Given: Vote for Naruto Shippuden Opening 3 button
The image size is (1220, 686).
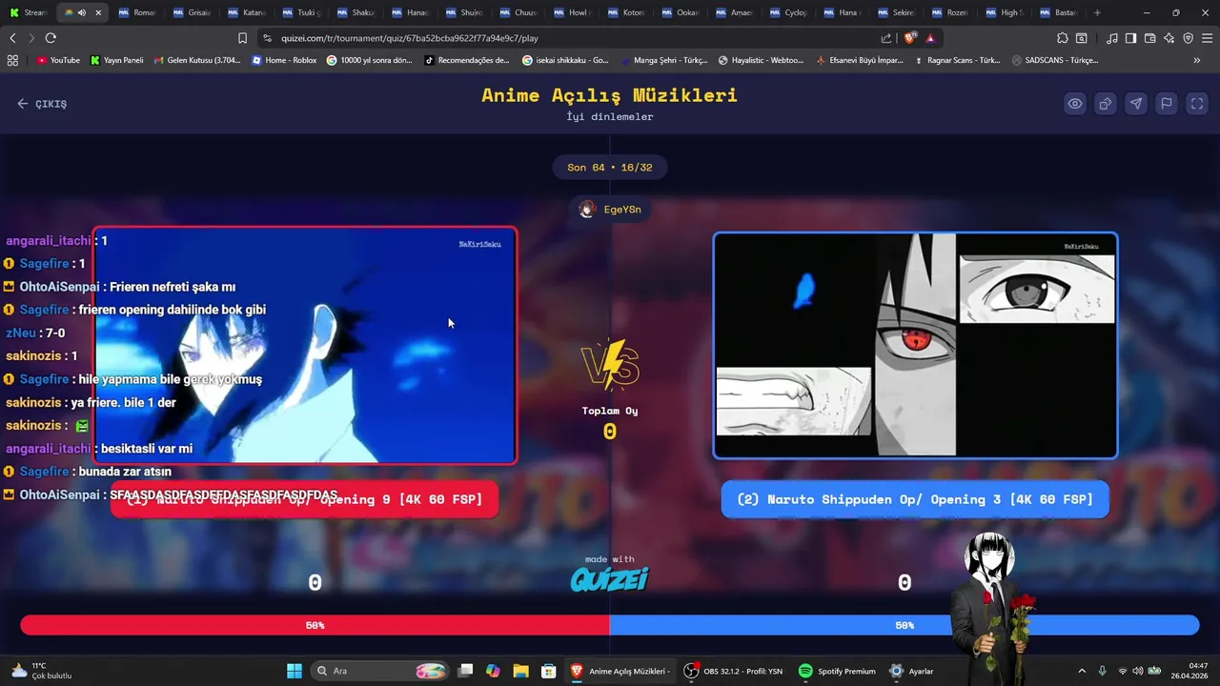Looking at the screenshot, I should 915,499.
